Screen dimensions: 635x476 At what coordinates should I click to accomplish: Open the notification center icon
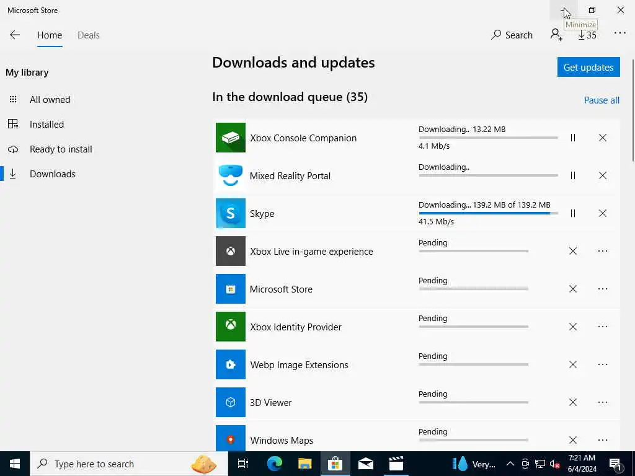(x=616, y=464)
